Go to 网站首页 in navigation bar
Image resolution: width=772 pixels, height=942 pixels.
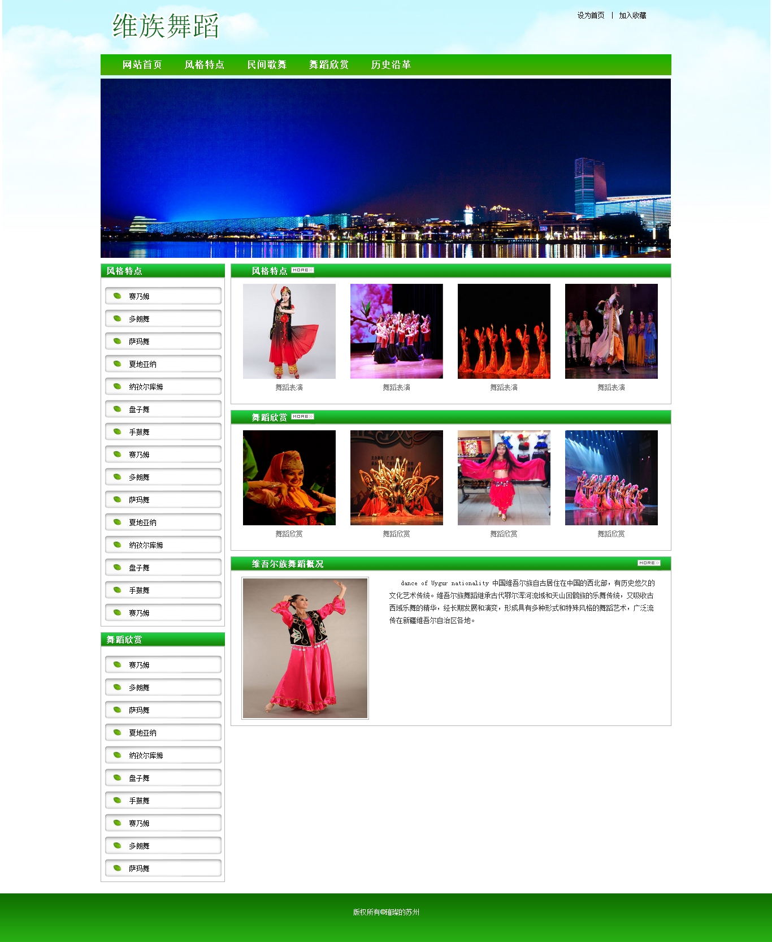point(142,65)
